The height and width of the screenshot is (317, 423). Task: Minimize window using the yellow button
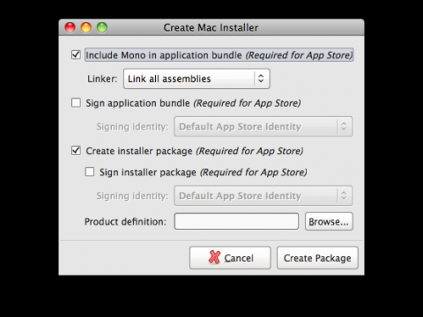click(86, 27)
